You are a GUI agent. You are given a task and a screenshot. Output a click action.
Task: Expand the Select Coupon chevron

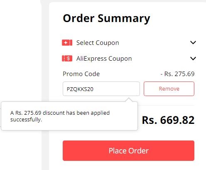tap(193, 42)
